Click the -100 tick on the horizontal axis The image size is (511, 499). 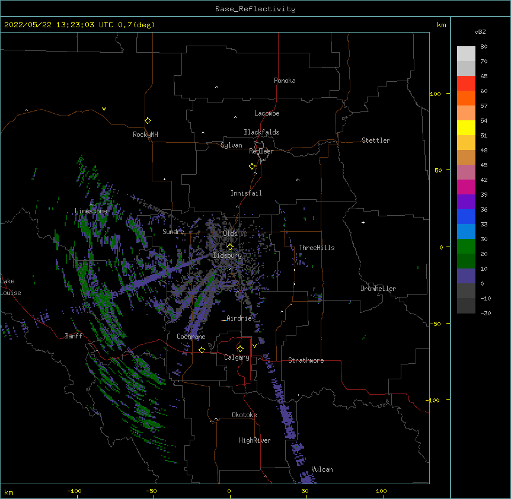[74, 491]
